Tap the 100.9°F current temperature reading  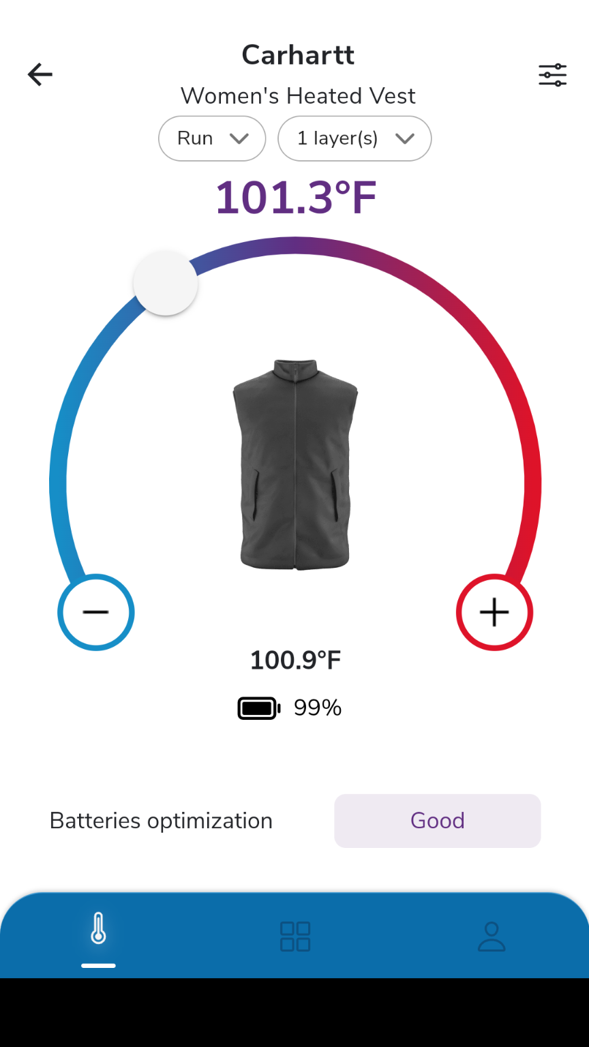click(295, 661)
